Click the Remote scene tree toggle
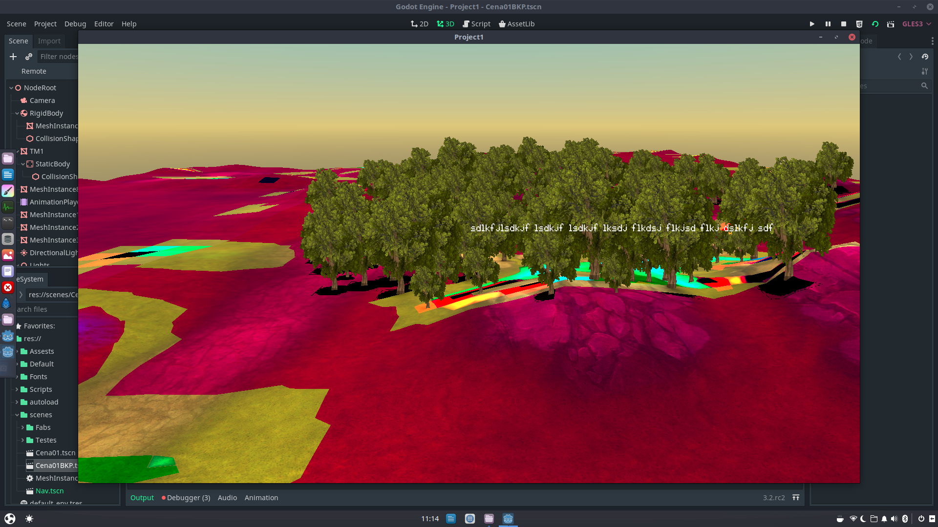The image size is (938, 527). [34, 71]
